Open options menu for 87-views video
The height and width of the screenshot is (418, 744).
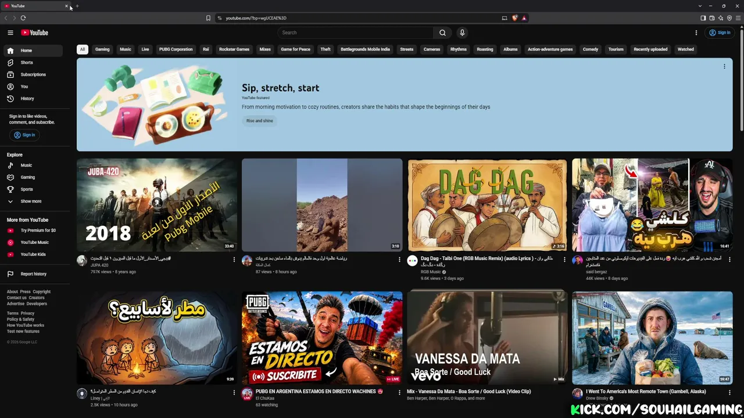399,260
